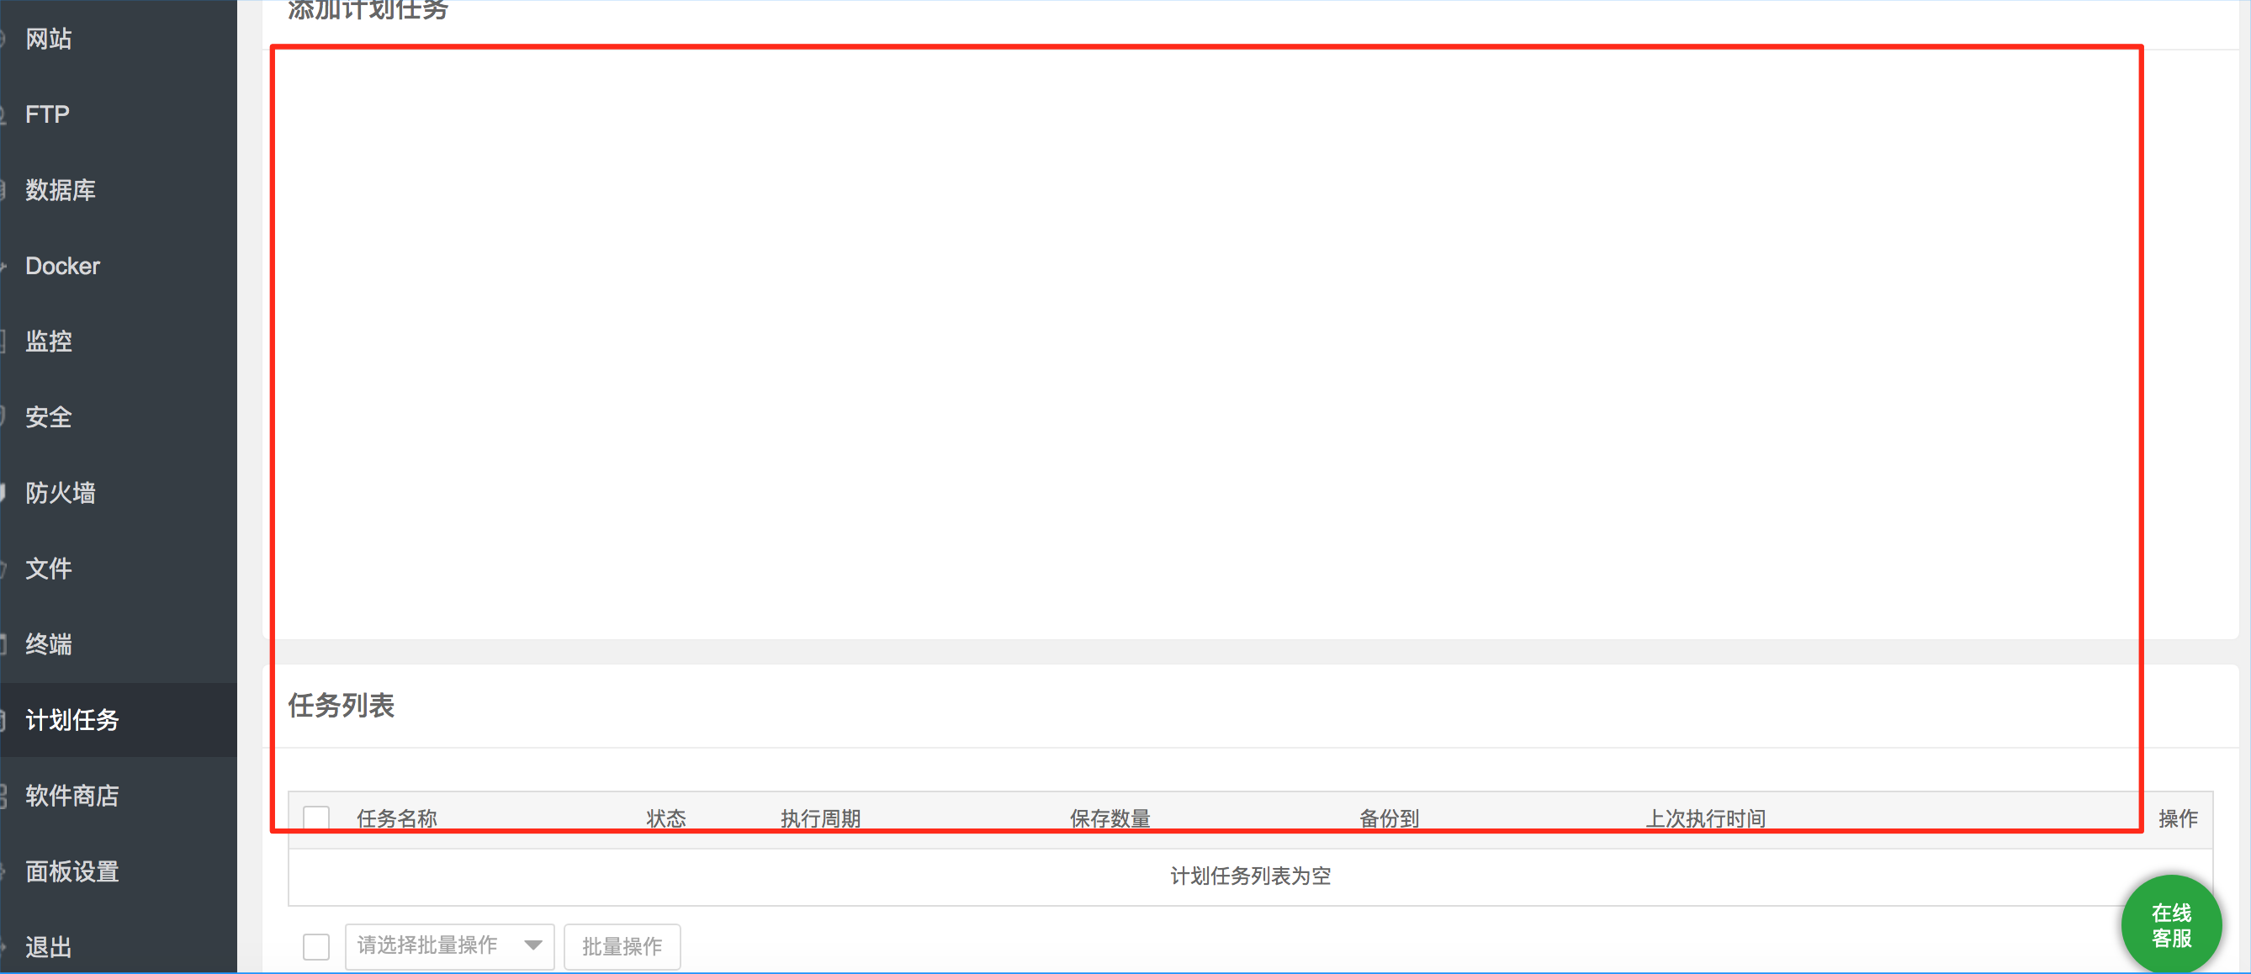Click 退出 in the sidebar

click(49, 947)
